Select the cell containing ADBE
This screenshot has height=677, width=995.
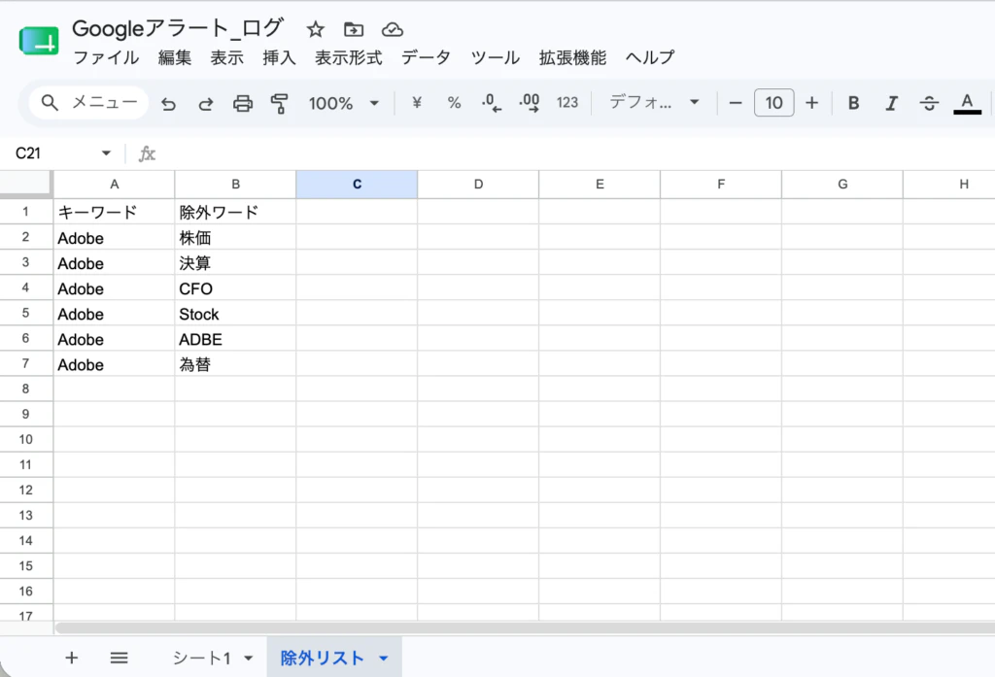click(235, 339)
